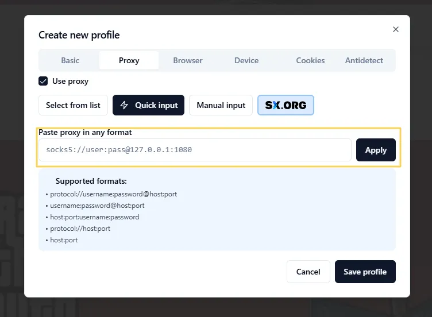
Task: Cancel profile creation
Action: click(x=308, y=272)
